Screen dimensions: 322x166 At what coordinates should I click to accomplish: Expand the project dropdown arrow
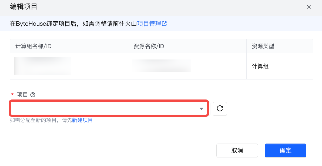point(201,109)
